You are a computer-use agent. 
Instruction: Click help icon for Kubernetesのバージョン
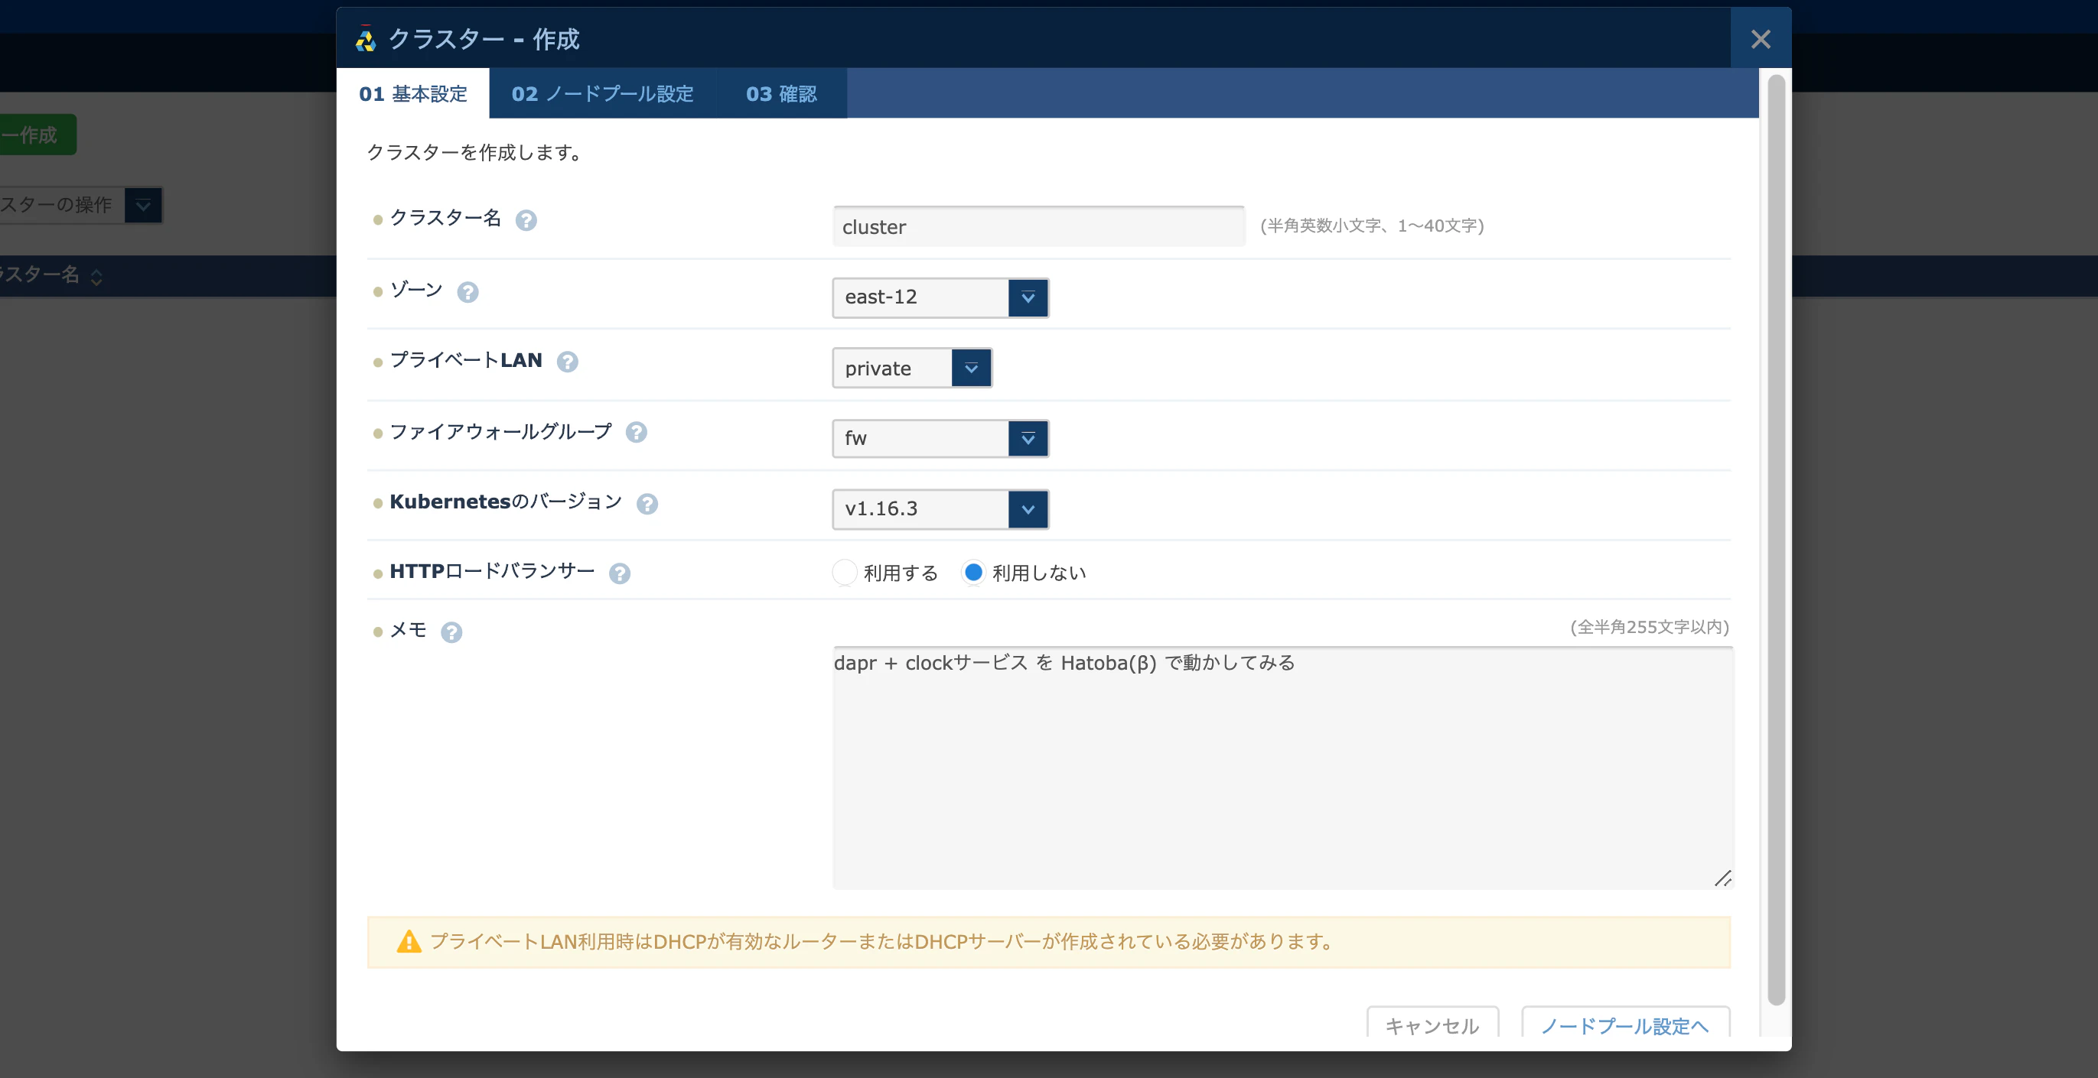[x=647, y=505]
